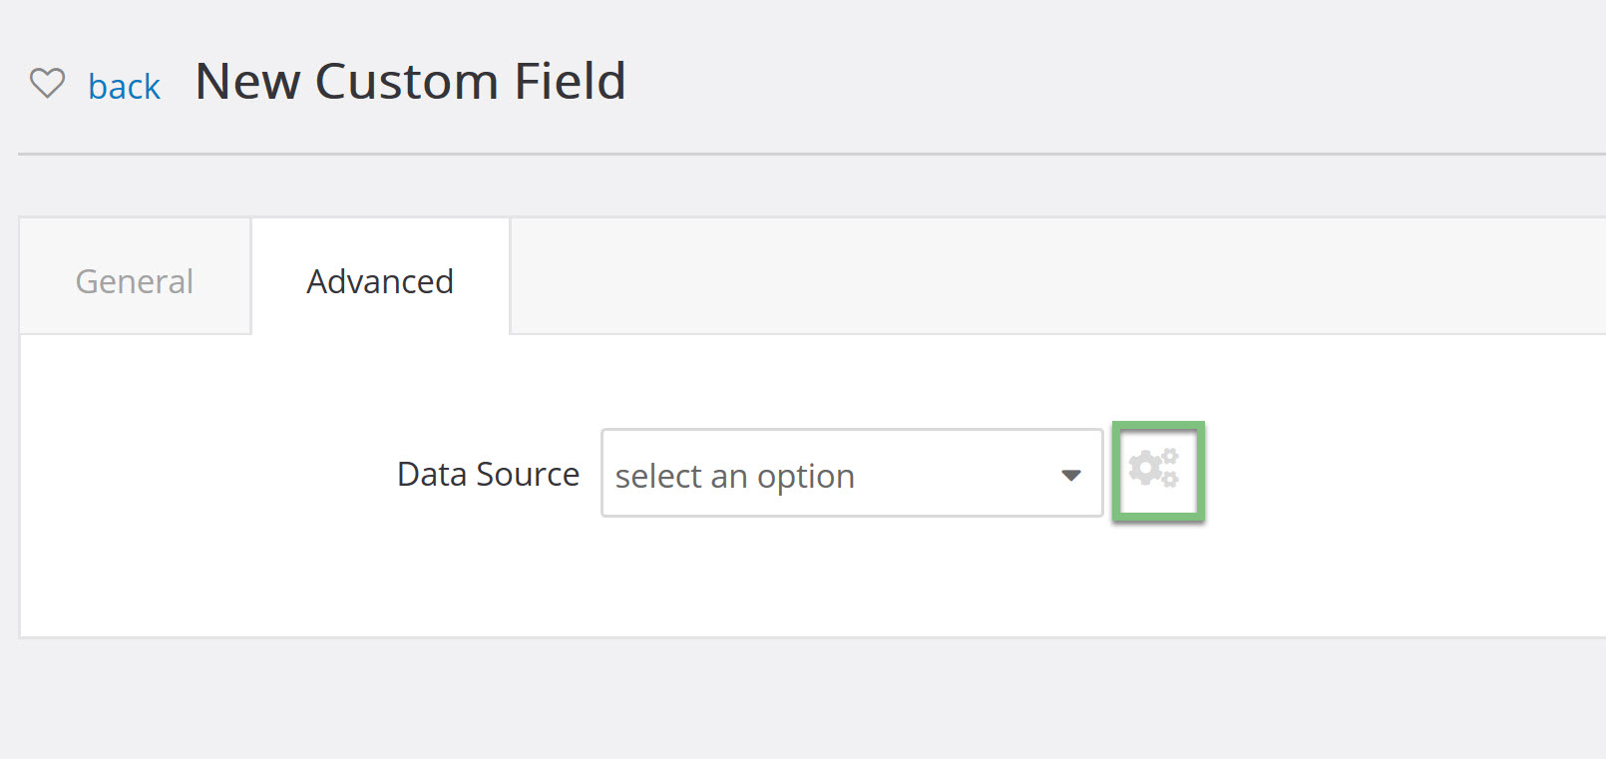Screen dimensions: 1606x759
Task: Open the Data Source dropdown
Action: 852,474
